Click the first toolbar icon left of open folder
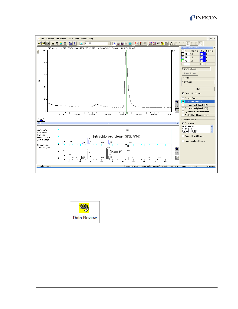Screen dimensions: 238x309 (x=39, y=44)
